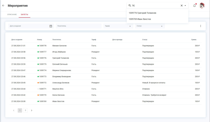This screenshot has width=210, height=122.
Task: Expand the Статус filter dropdown
Action: (x=149, y=26)
